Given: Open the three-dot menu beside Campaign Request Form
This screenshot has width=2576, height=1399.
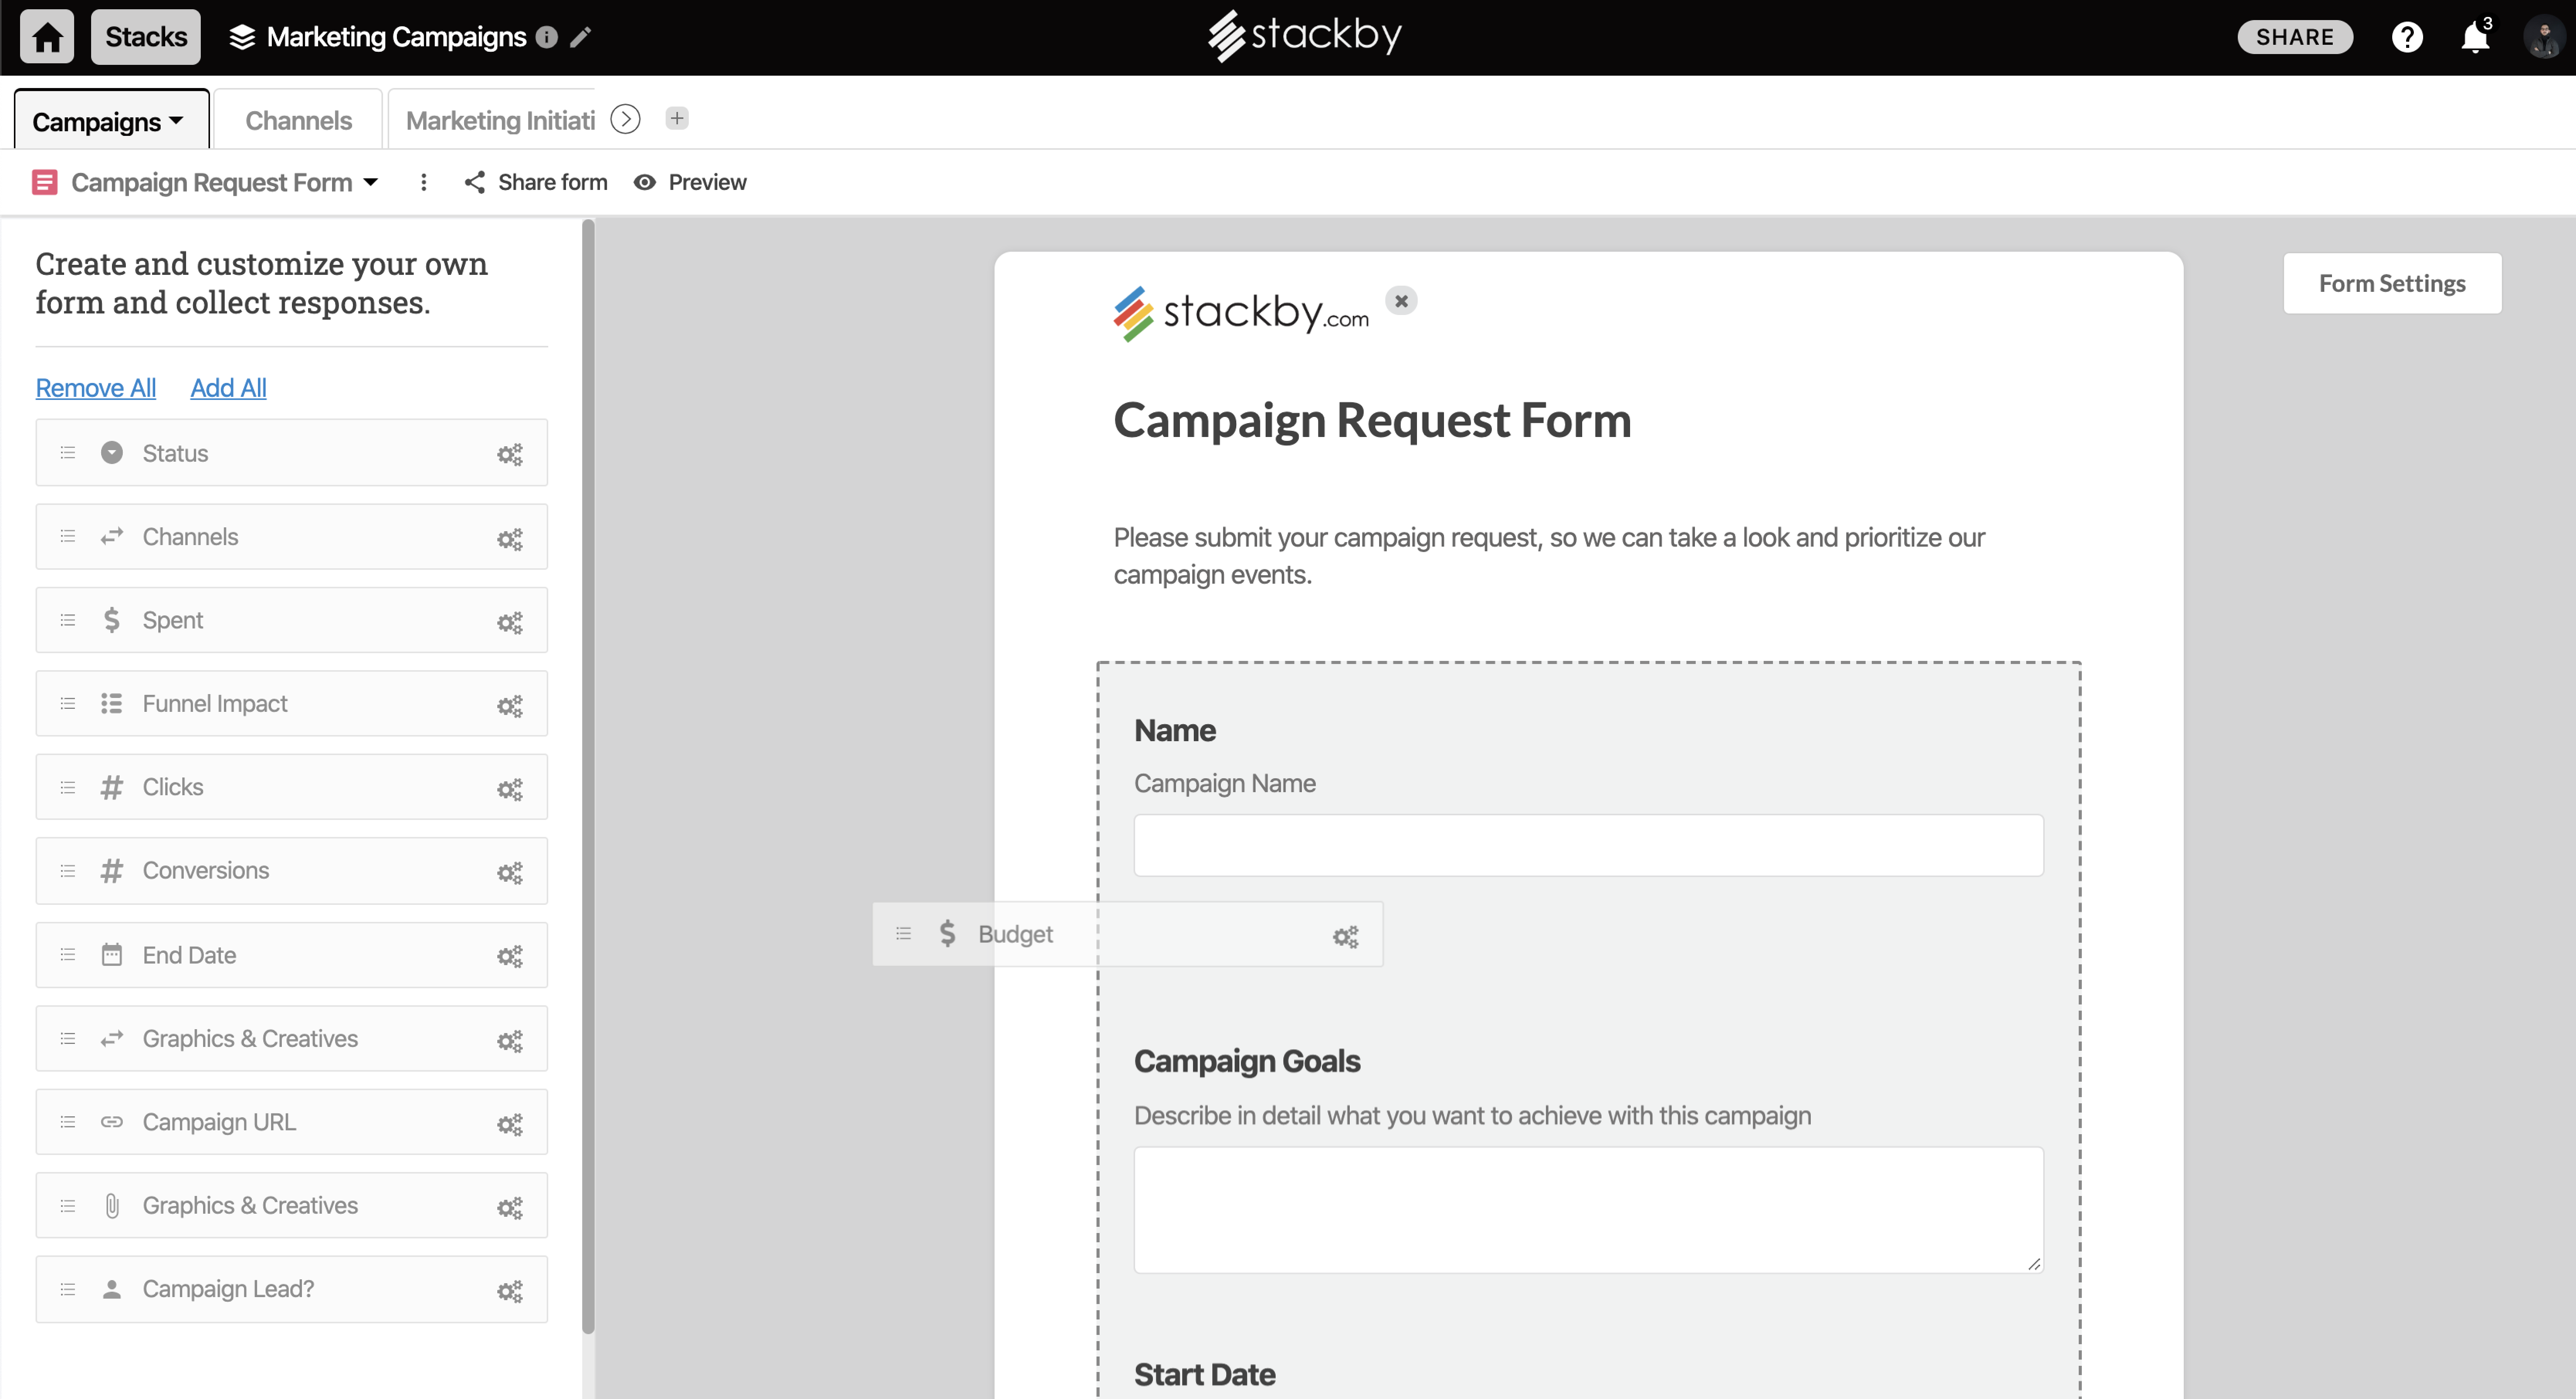Looking at the screenshot, I should pos(423,182).
